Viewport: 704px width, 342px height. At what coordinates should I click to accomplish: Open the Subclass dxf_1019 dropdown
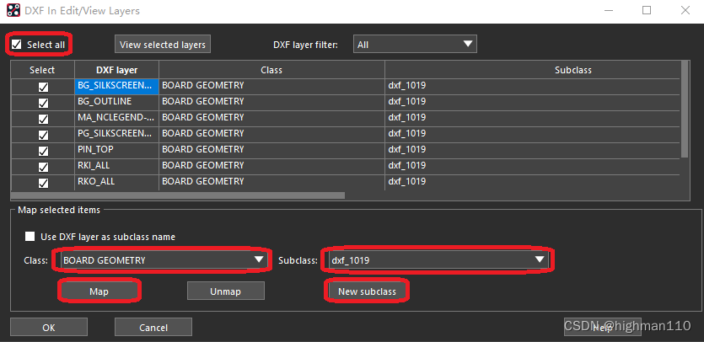coord(437,260)
